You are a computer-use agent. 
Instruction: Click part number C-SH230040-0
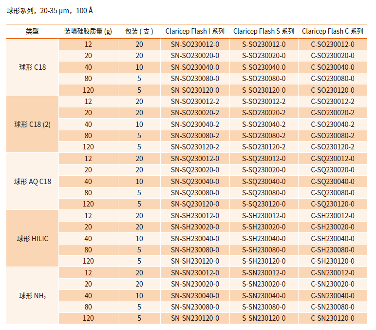(333, 238)
